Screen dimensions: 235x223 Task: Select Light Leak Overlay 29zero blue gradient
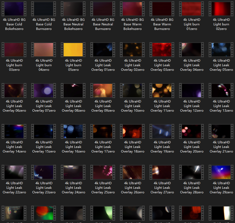[x=221, y=172]
